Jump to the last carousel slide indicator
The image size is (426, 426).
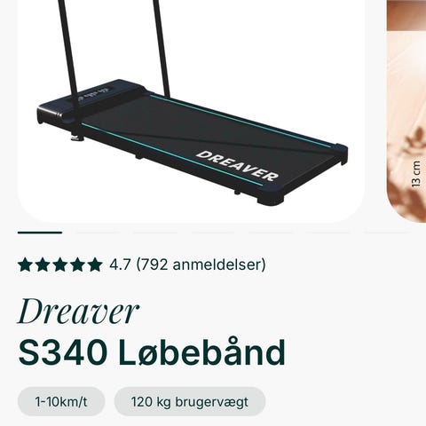385,233
